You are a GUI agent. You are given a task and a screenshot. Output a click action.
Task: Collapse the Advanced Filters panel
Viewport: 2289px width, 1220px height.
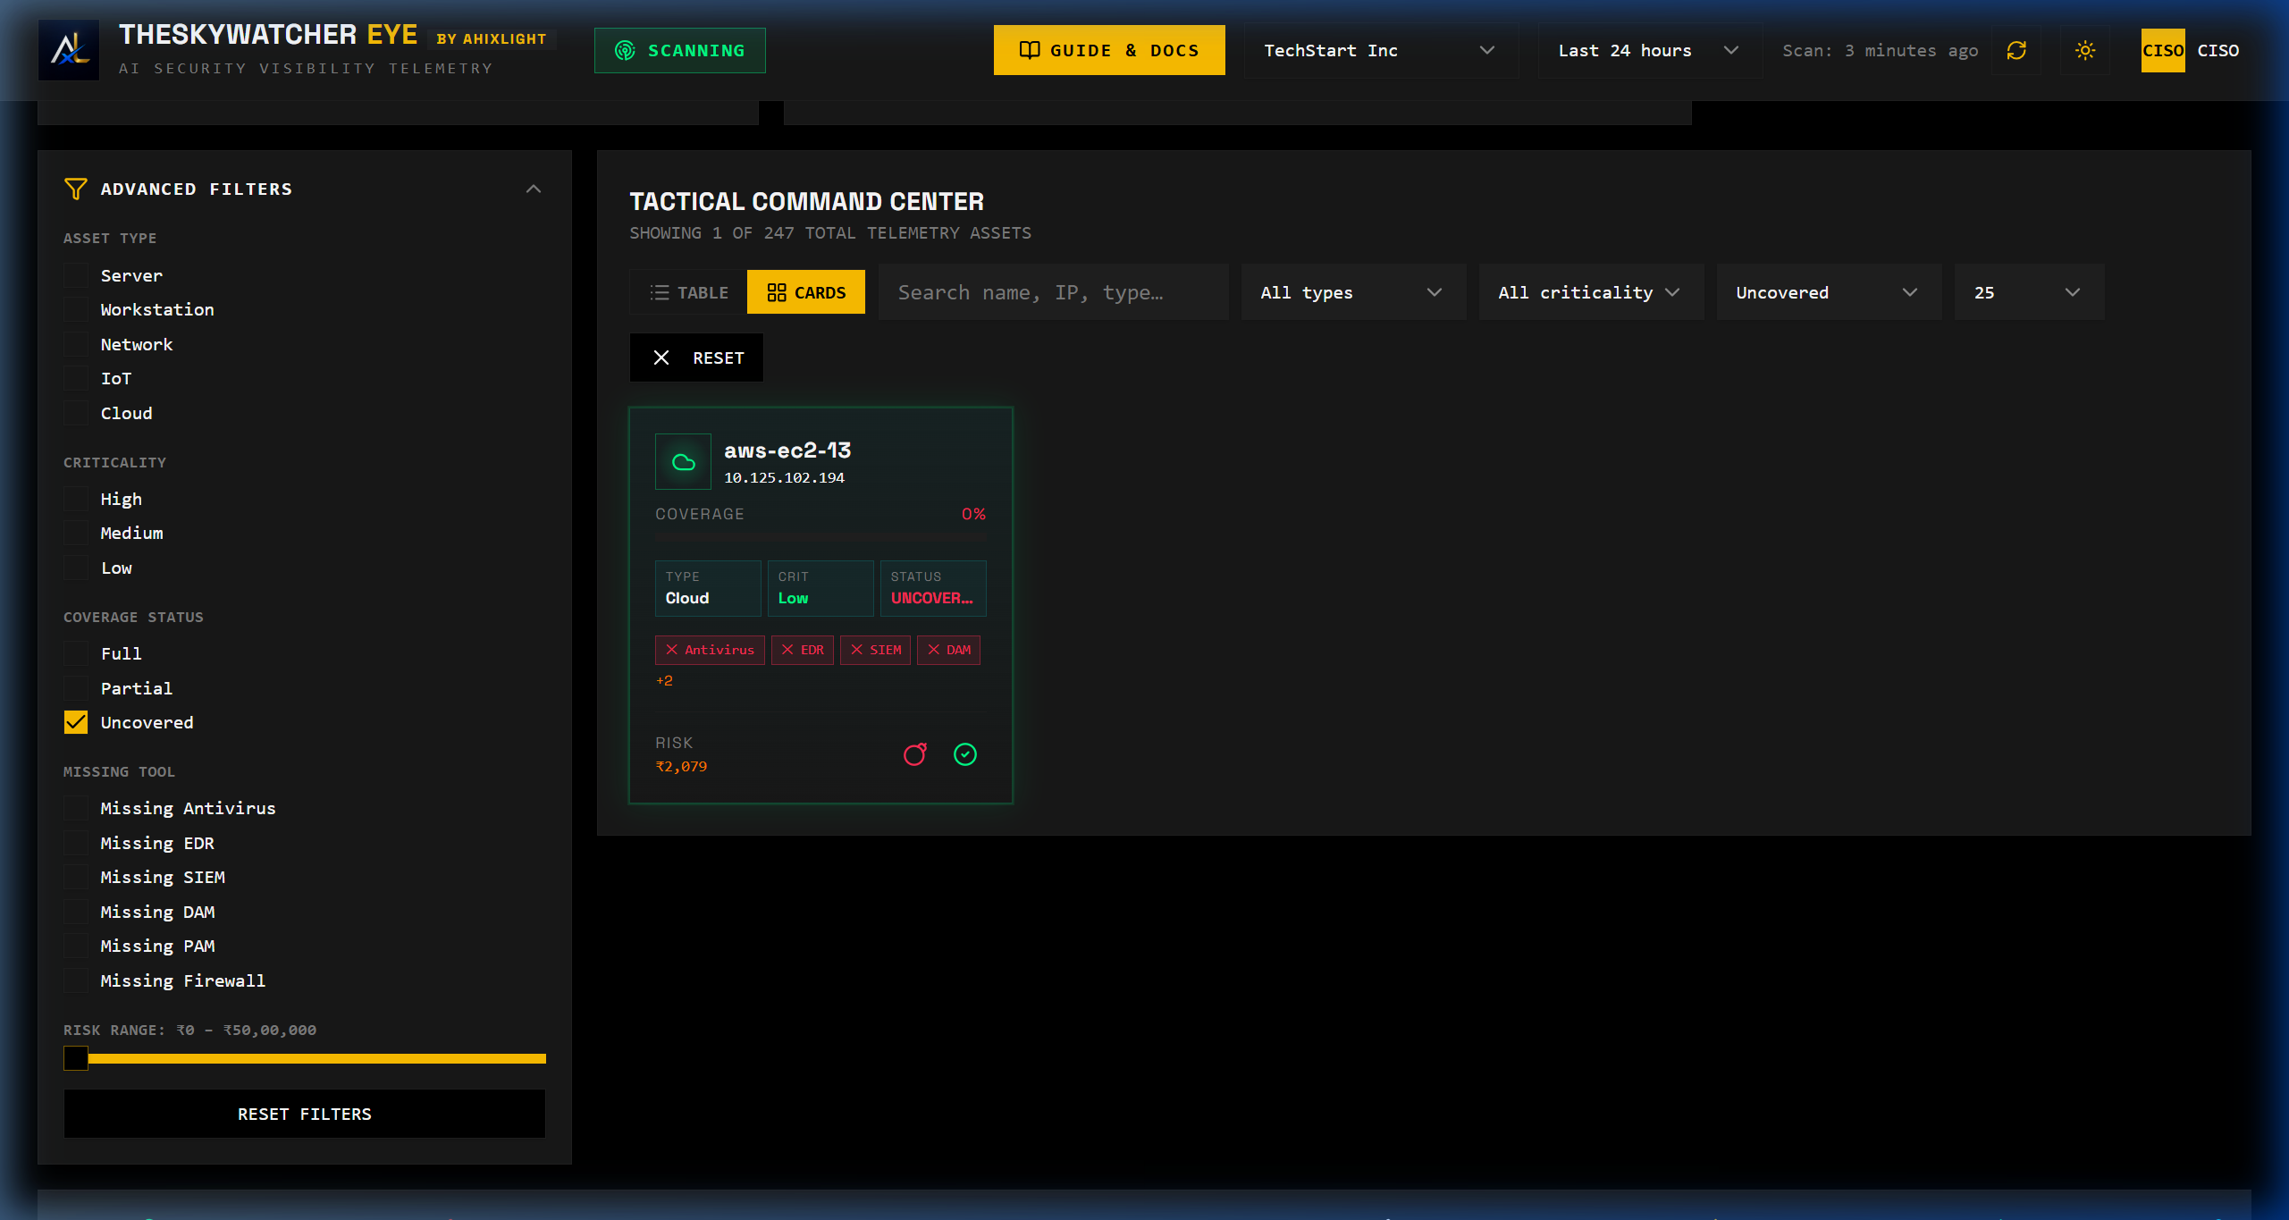click(534, 189)
